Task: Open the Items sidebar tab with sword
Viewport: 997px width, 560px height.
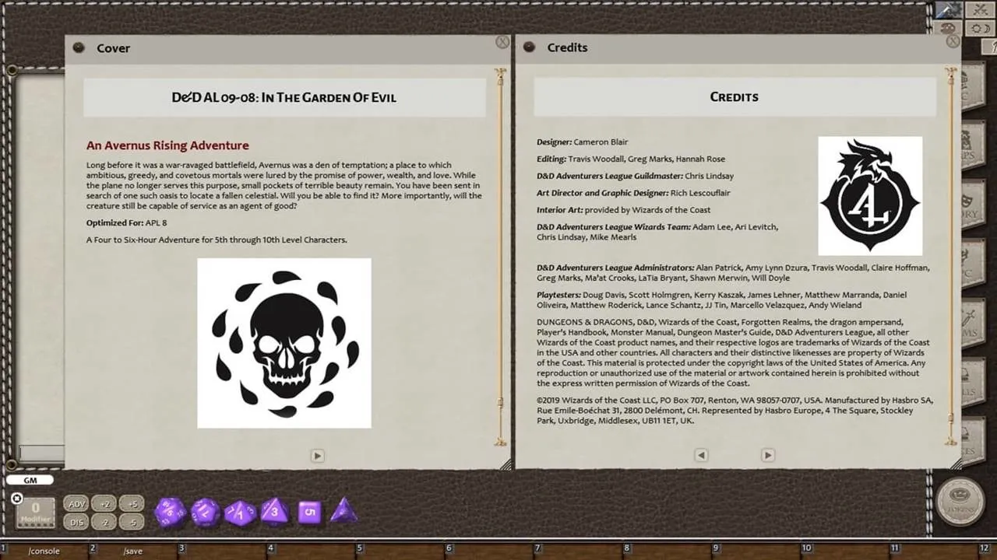Action: 974,323
